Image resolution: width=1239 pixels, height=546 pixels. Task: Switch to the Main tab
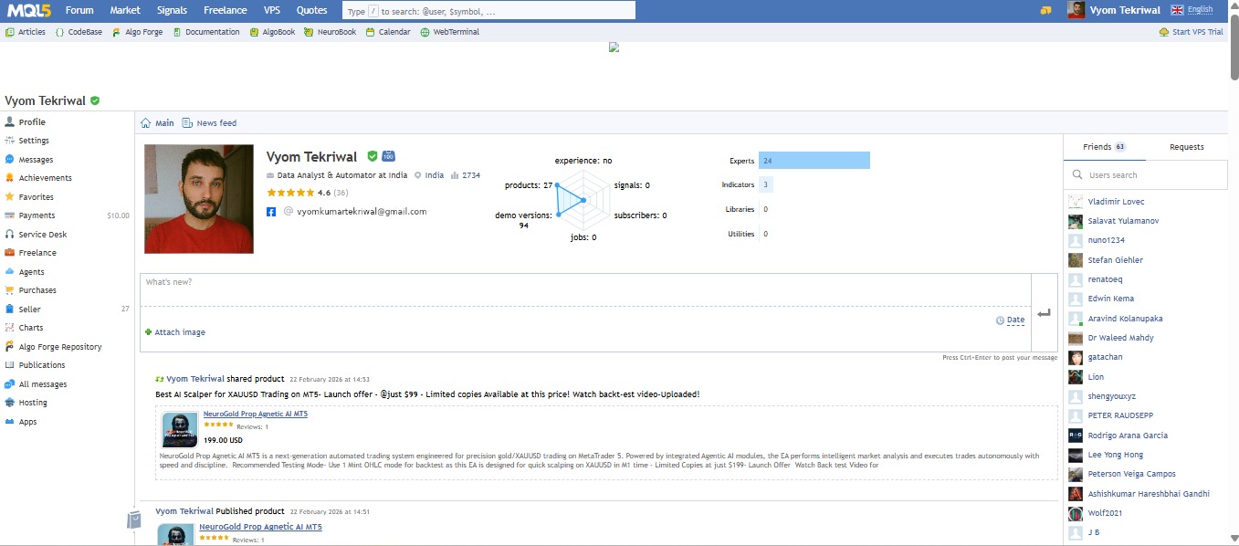click(157, 123)
